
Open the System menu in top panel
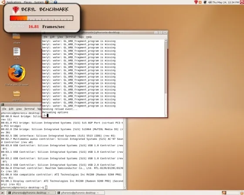pyautogui.click(x=39, y=2)
